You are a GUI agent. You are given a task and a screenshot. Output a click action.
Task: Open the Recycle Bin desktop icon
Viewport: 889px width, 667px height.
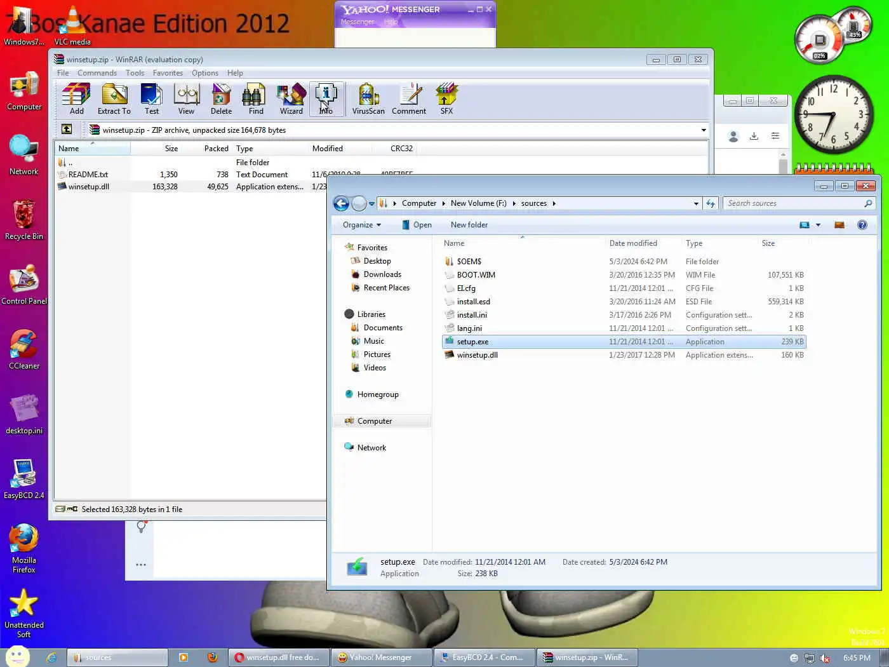pyautogui.click(x=24, y=220)
